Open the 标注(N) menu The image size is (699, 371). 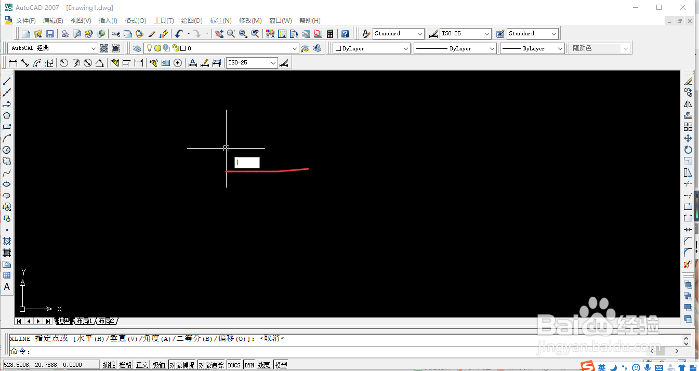point(220,21)
